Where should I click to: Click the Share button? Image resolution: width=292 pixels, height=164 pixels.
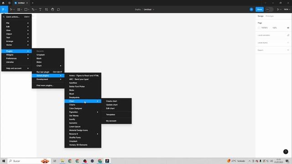point(260,9)
